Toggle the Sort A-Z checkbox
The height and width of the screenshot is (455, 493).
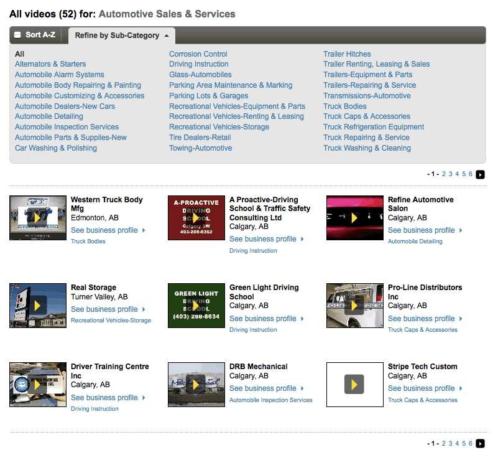pos(17,35)
